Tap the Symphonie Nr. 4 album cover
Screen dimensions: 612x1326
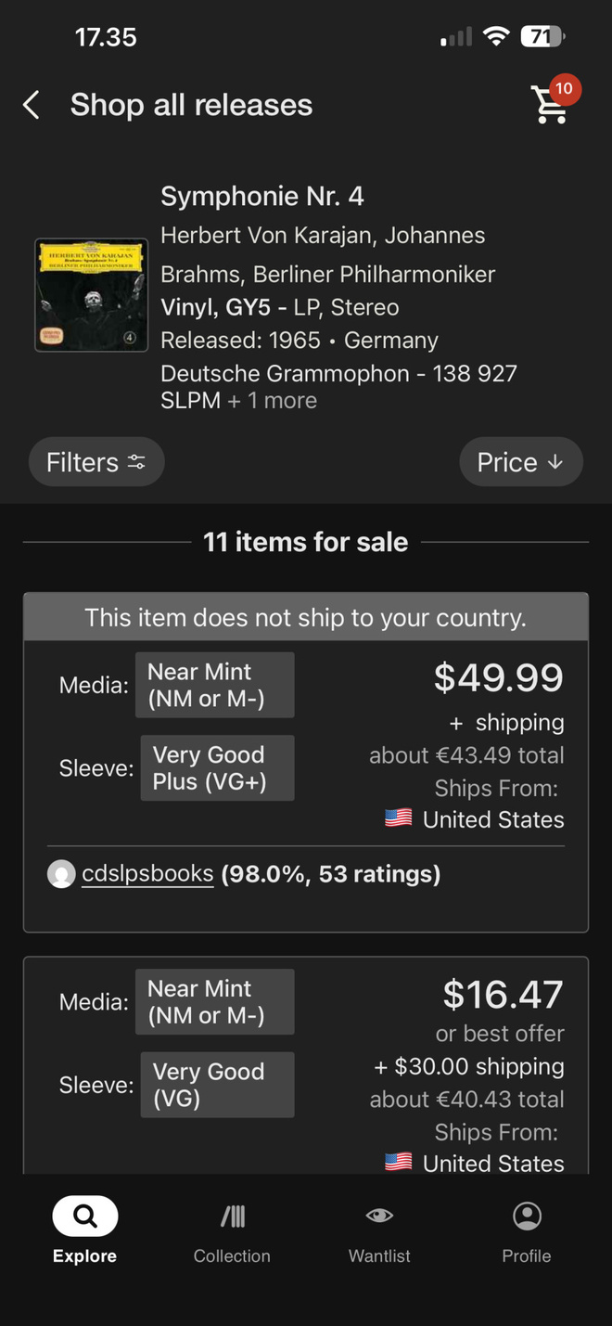[x=91, y=295]
